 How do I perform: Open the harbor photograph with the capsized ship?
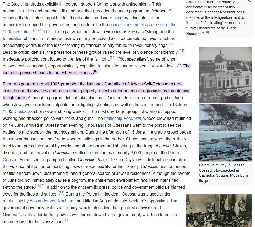point(225,147)
